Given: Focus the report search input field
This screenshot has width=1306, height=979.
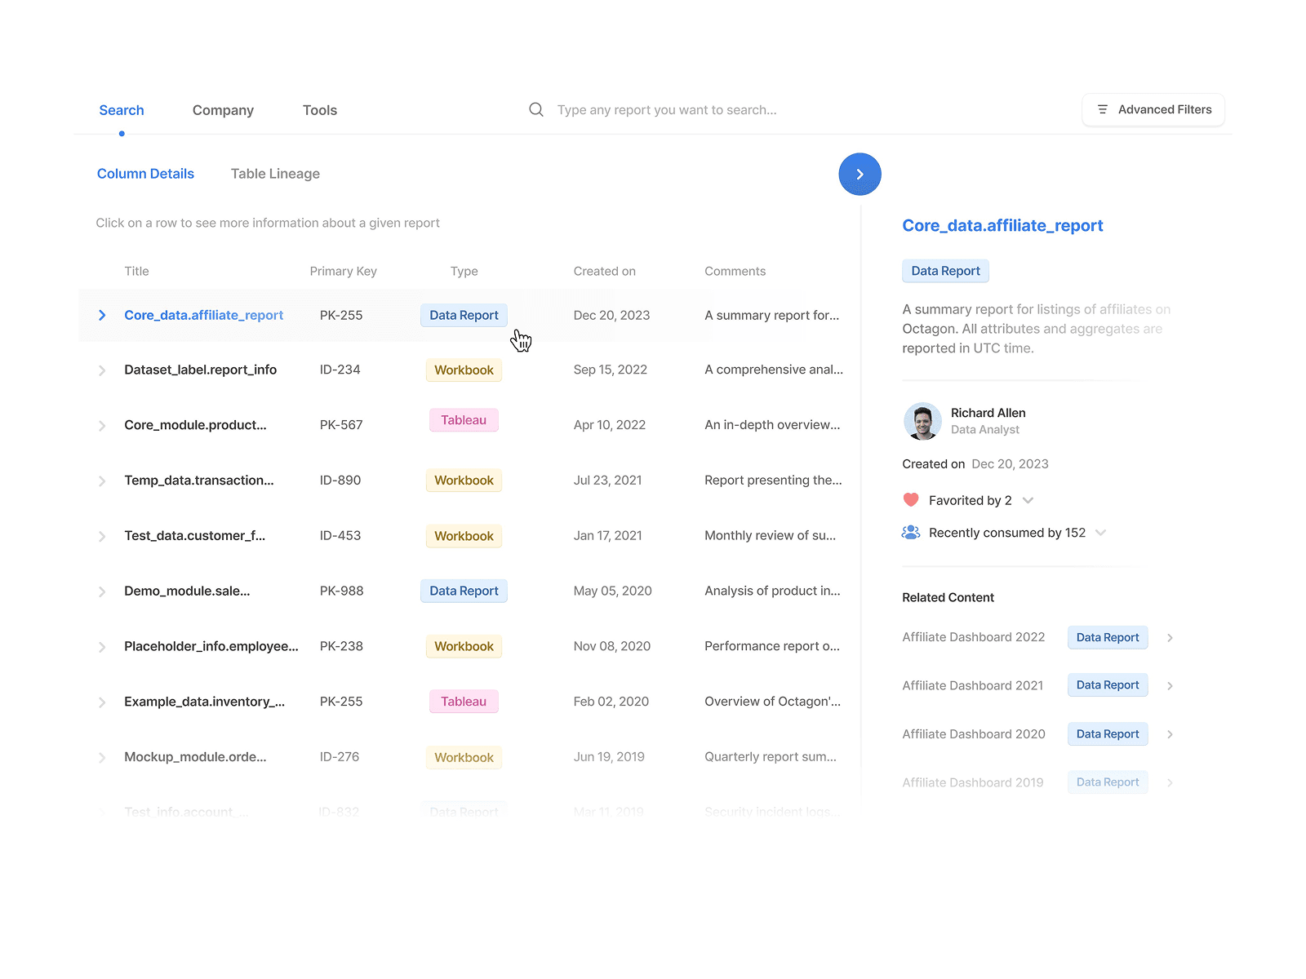Looking at the screenshot, I should (x=667, y=109).
